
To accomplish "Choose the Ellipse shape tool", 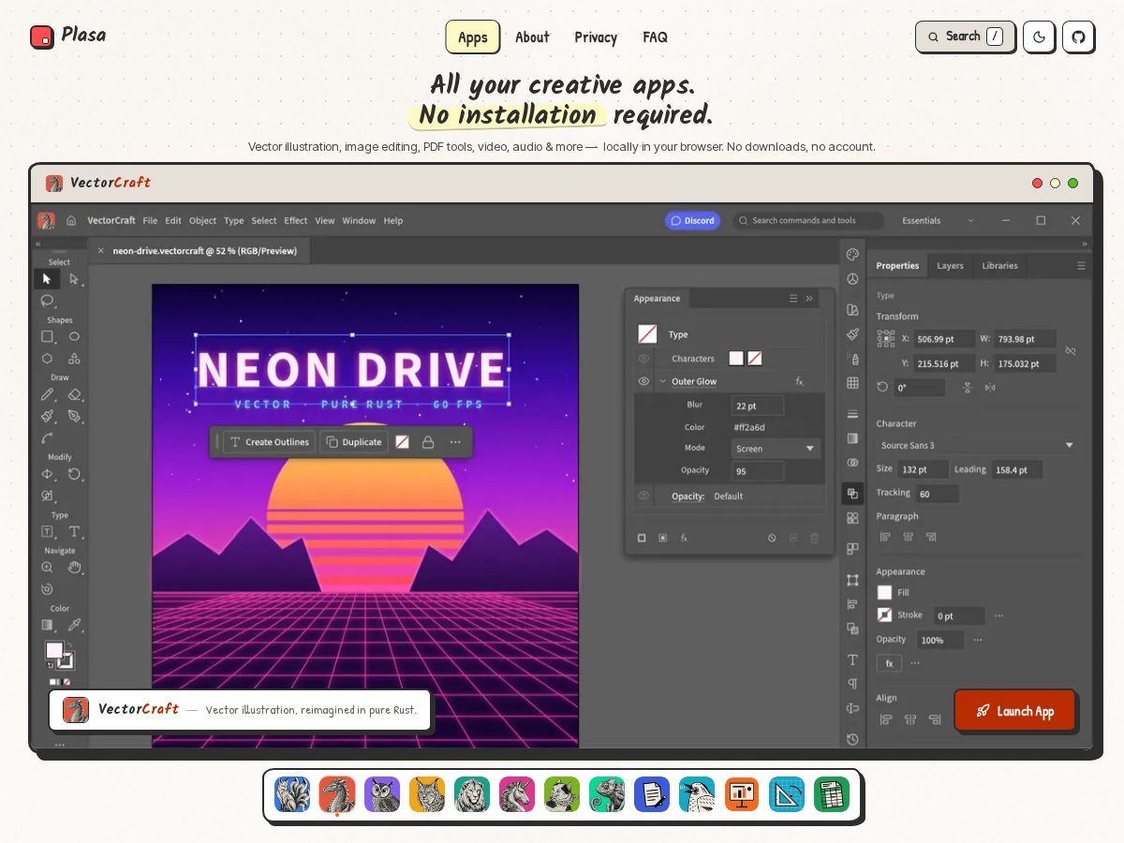I will (74, 336).
